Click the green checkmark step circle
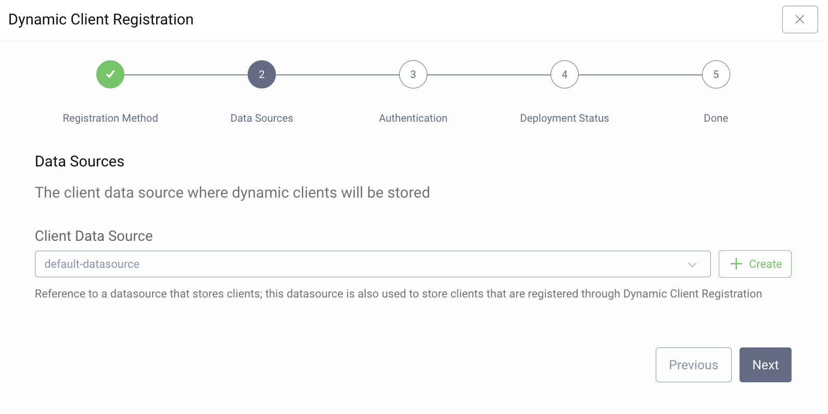The width and height of the screenshot is (828, 414). tap(110, 74)
